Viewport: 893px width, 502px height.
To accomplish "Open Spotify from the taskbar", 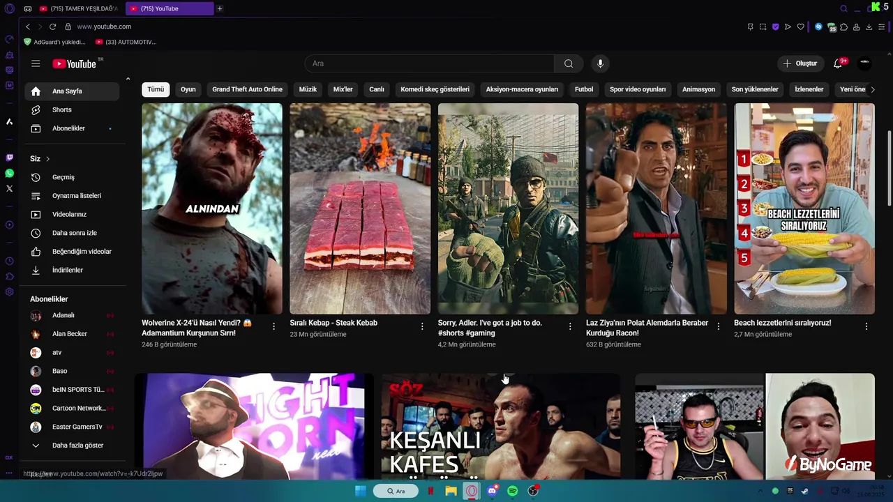I will click(513, 491).
